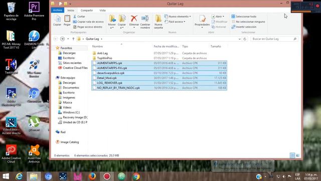Viewport: 321px width, 181px height.
Task: Open Image Catalog in sidebar
Action: tap(69, 142)
